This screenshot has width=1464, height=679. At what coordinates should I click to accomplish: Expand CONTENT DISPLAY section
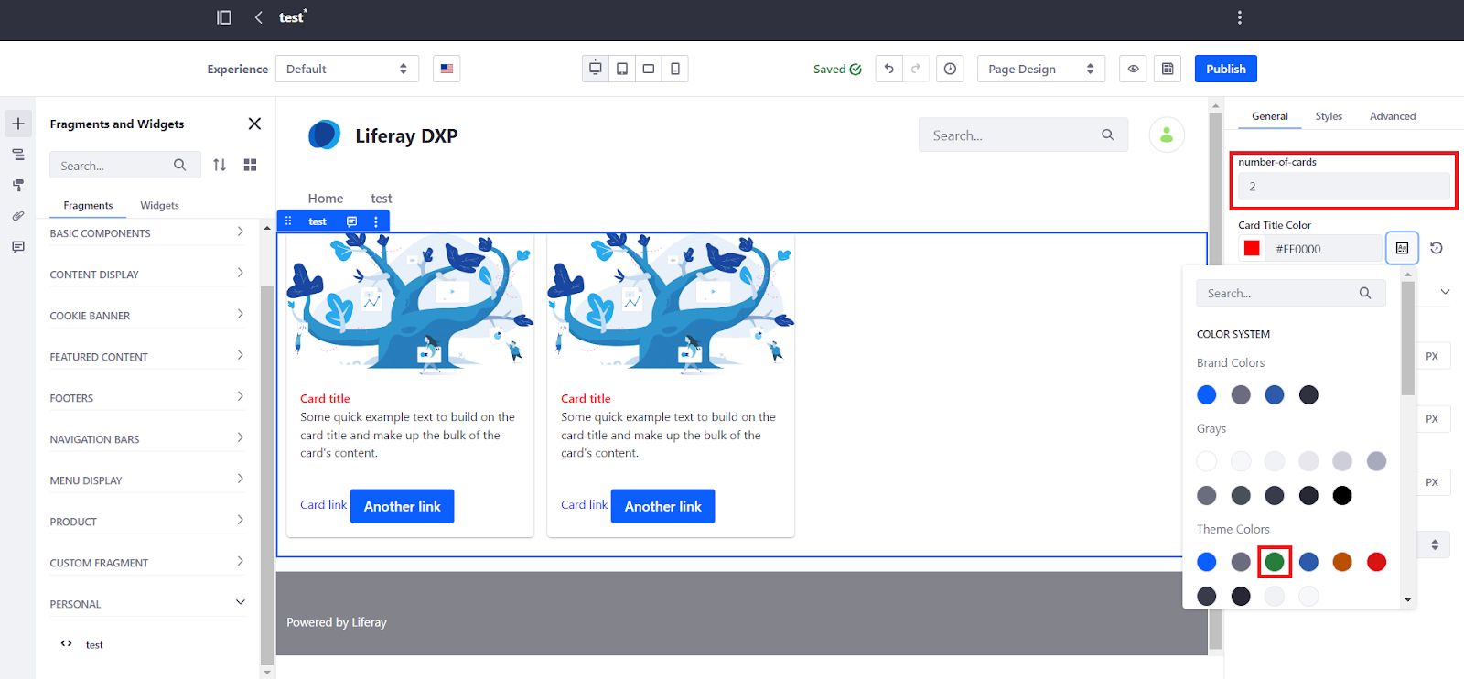click(x=147, y=274)
